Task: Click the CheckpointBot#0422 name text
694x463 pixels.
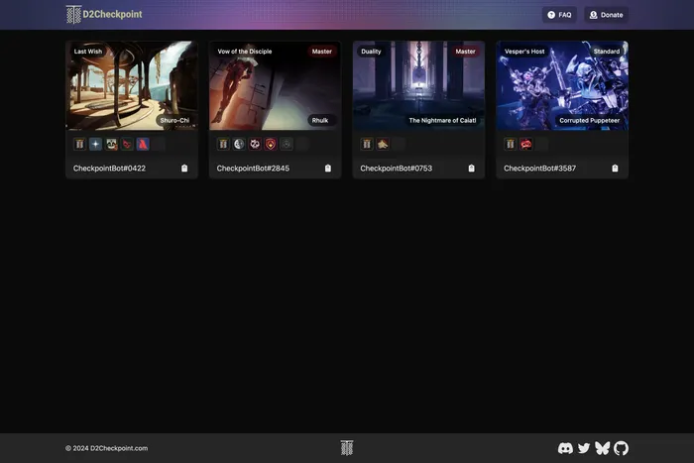Action: pos(109,169)
